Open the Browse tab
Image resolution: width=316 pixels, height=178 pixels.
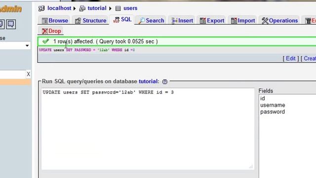[54, 20]
